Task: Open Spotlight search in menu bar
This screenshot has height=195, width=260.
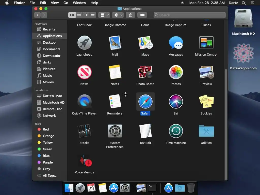Action: [243, 3]
